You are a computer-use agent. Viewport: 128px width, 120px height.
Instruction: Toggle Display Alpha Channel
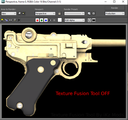point(50,20)
